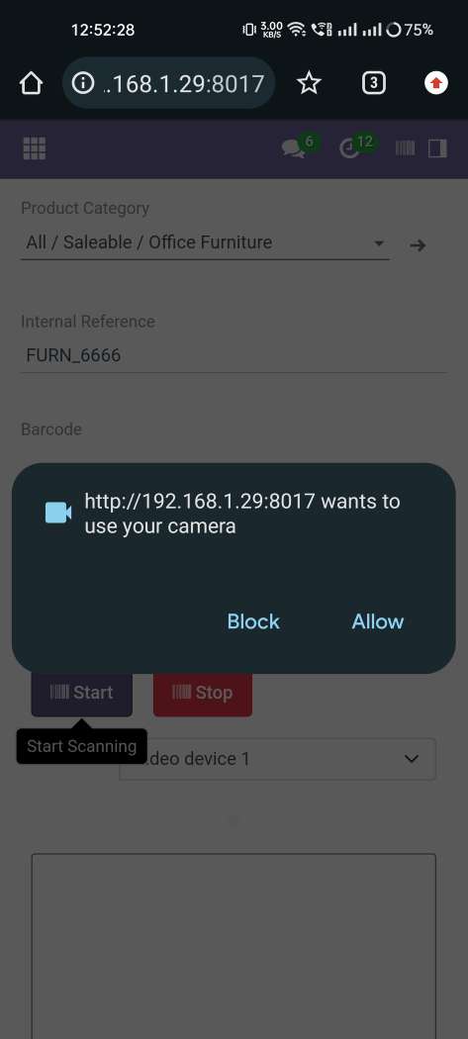
Task: Open the activities clock icon with badge 12
Action: click(x=349, y=148)
